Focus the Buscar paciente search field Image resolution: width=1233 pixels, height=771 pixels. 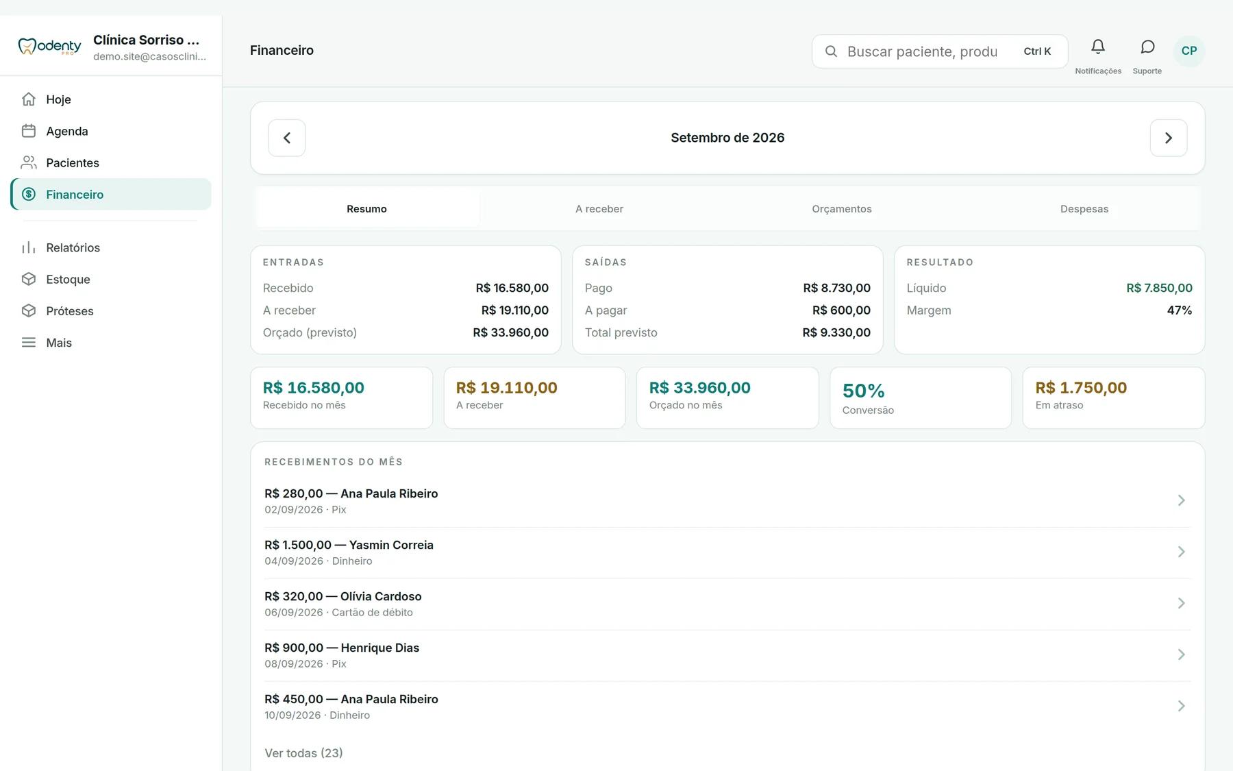point(940,51)
